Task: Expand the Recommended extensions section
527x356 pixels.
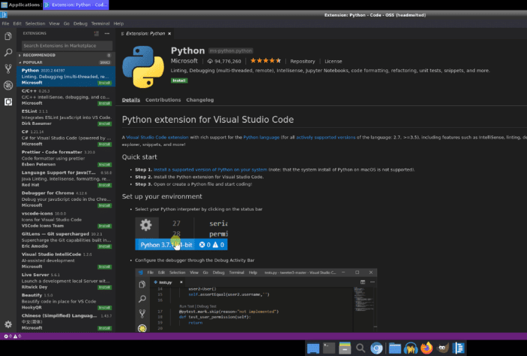Action: pos(65,55)
